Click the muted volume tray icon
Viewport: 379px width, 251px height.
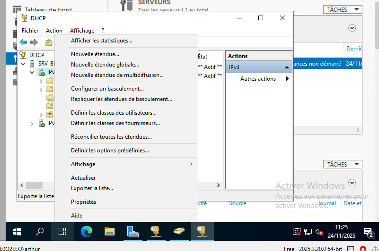click(319, 232)
